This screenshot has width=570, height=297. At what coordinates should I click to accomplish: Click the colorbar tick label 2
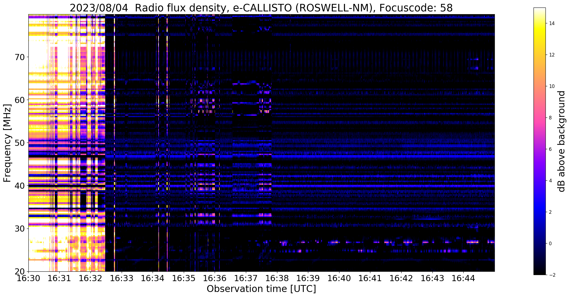(550, 212)
